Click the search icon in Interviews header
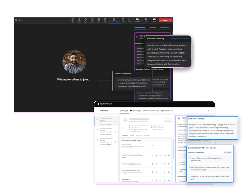249x194 pixels. pyautogui.click(x=208, y=111)
